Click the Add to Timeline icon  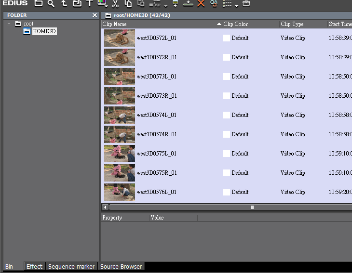coord(188,3)
